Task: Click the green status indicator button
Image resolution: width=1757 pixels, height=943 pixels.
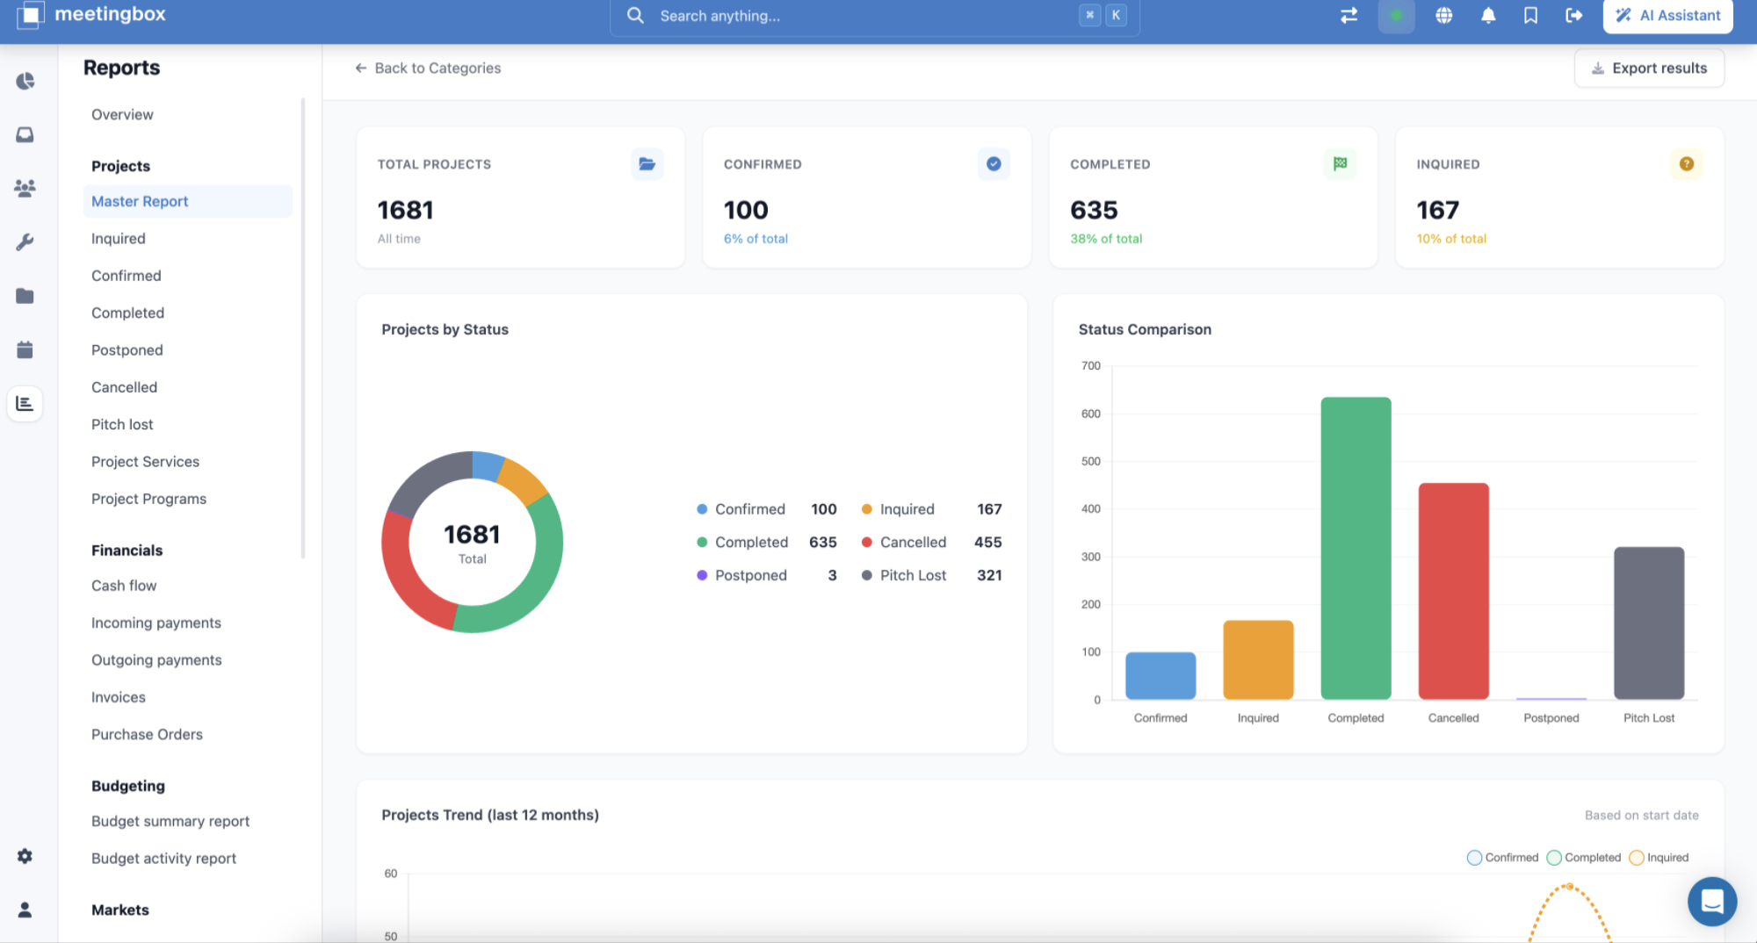Action: point(1396,16)
